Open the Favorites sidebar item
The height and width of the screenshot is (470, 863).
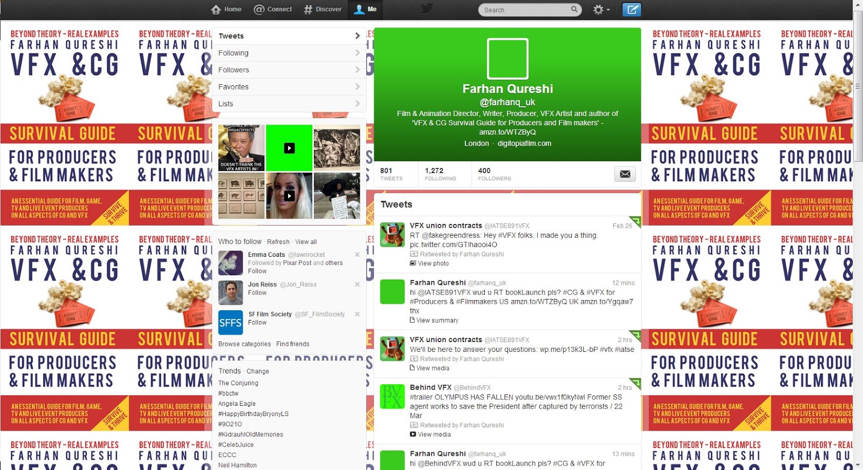tap(289, 86)
